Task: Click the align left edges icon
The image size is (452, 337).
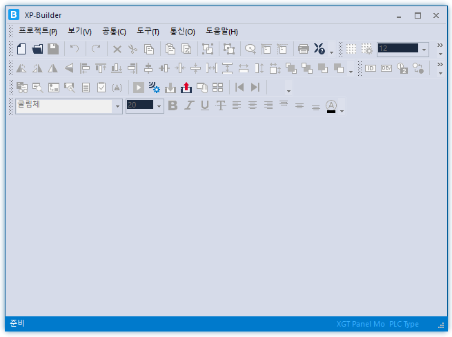Action: pyautogui.click(x=85, y=68)
